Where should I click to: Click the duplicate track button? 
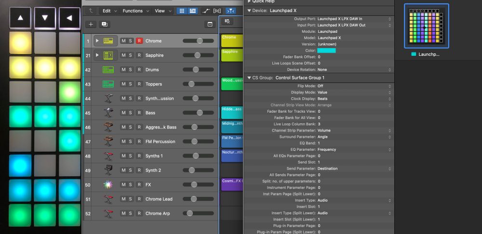[x=104, y=24]
